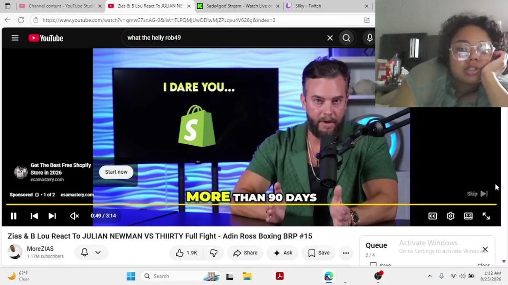
Task: Close the Queue panel
Action: pyautogui.click(x=485, y=249)
